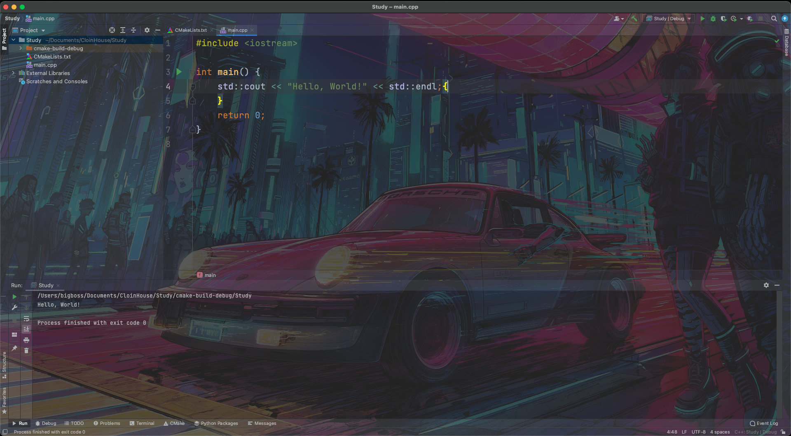The height and width of the screenshot is (436, 791).
Task: Click the blue update arrow icon
Action: [x=785, y=19]
